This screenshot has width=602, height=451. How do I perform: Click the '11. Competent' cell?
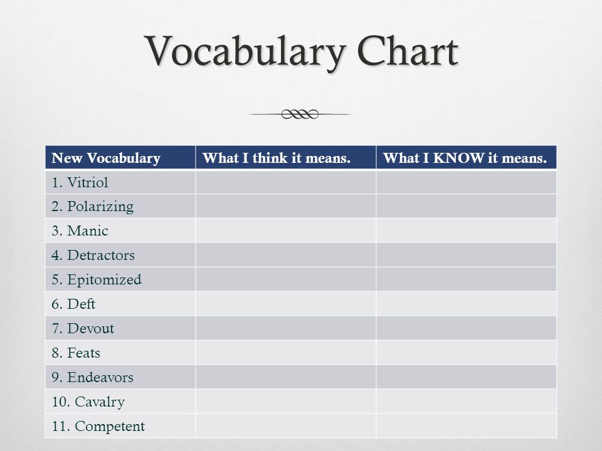[120, 426]
